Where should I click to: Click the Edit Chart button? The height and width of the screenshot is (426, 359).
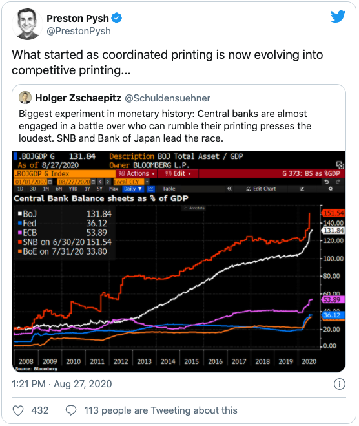click(261, 189)
